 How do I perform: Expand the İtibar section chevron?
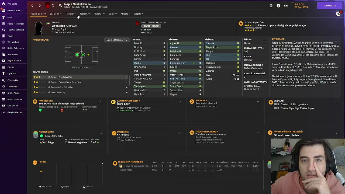click(264, 41)
